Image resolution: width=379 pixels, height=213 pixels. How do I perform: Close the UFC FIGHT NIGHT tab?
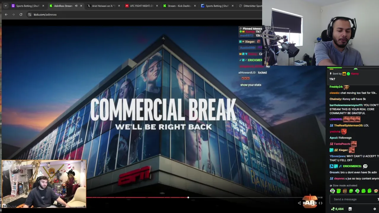(x=157, y=6)
